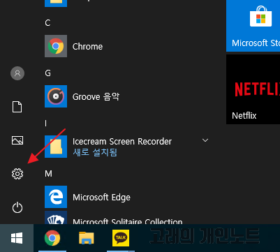This screenshot has height=252, width=280.
Task: Launch Groove 음악 app icon
Action: pyautogui.click(x=56, y=96)
